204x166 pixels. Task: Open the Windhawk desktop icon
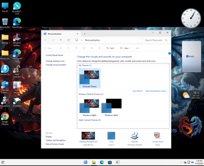(17, 102)
